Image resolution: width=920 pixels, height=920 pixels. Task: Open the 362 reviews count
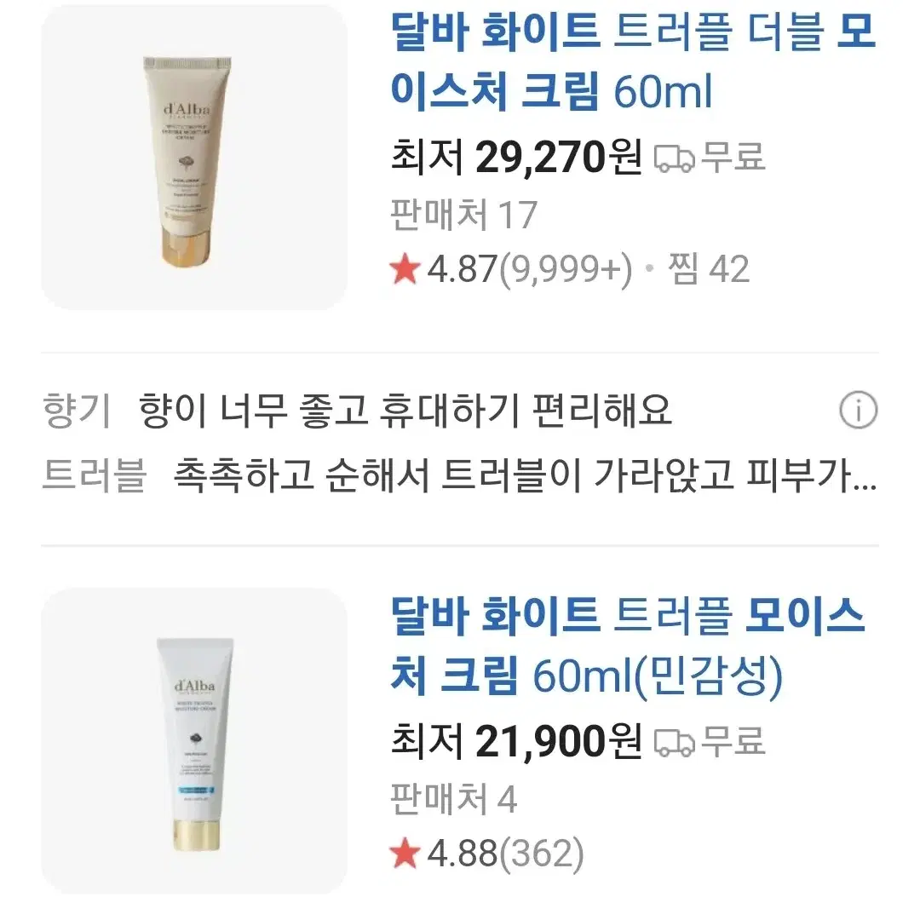tap(542, 854)
